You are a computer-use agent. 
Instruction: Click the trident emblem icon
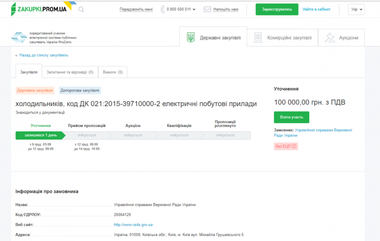191,38
